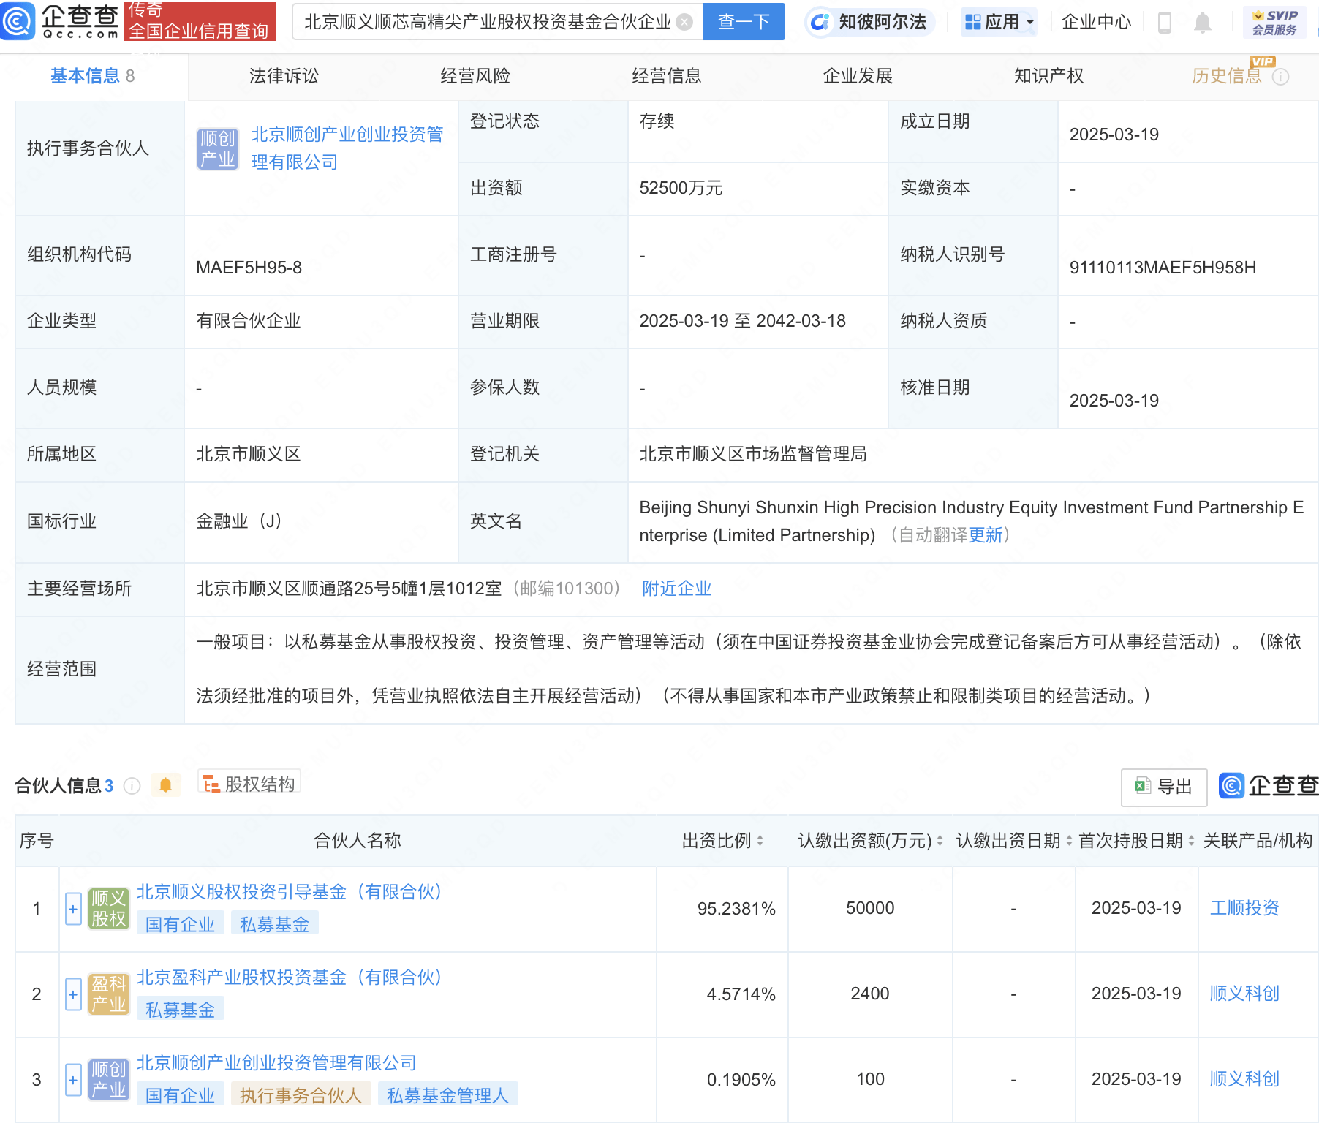Click 更新 link beside auto translation
Image resolution: width=1319 pixels, height=1123 pixels.
(x=986, y=535)
